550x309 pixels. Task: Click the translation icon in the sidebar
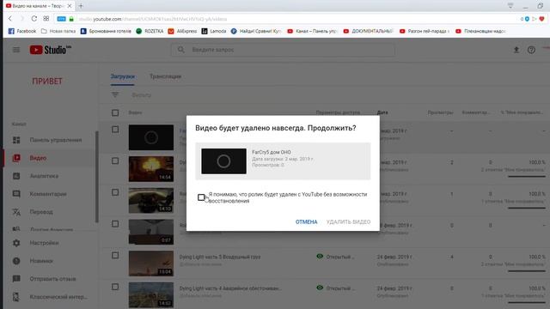click(16, 212)
